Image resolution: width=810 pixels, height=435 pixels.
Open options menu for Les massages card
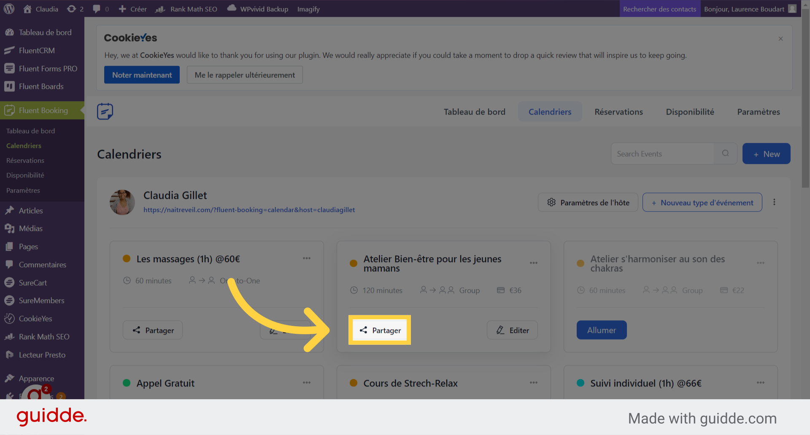point(307,258)
